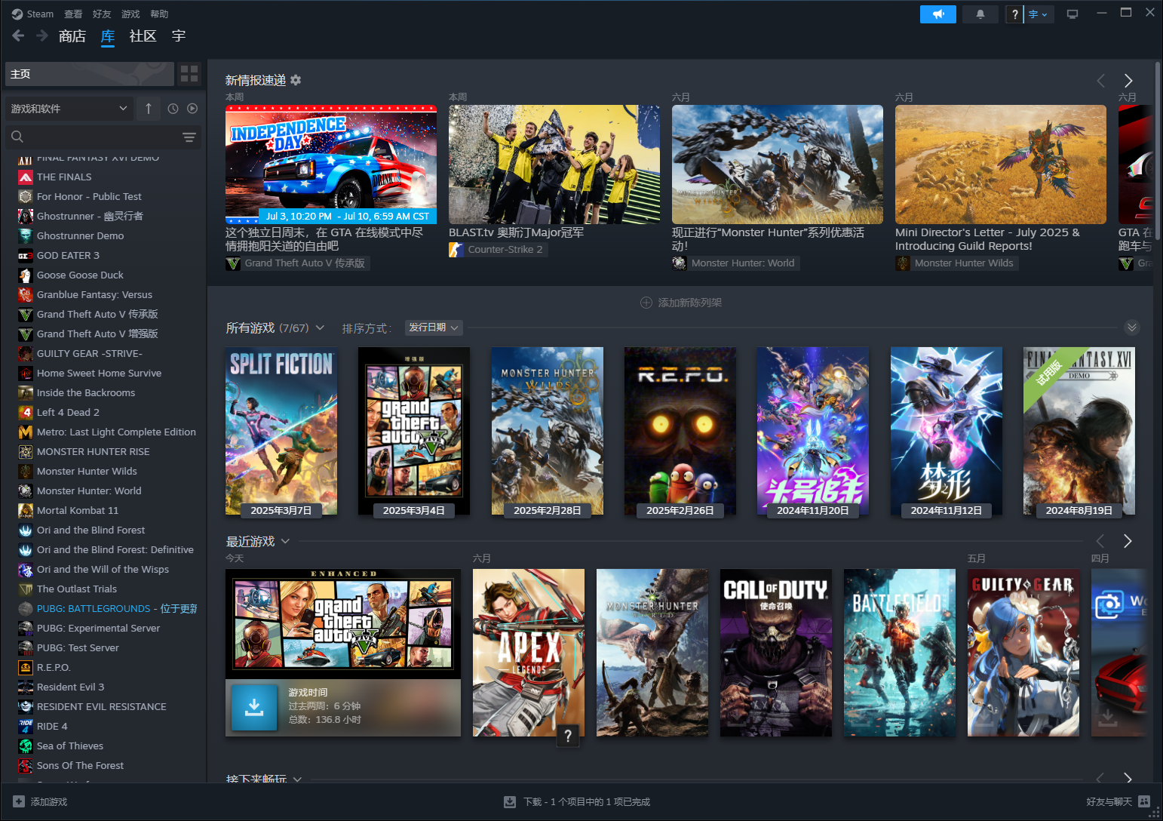Go to next news items arrow

point(1128,81)
